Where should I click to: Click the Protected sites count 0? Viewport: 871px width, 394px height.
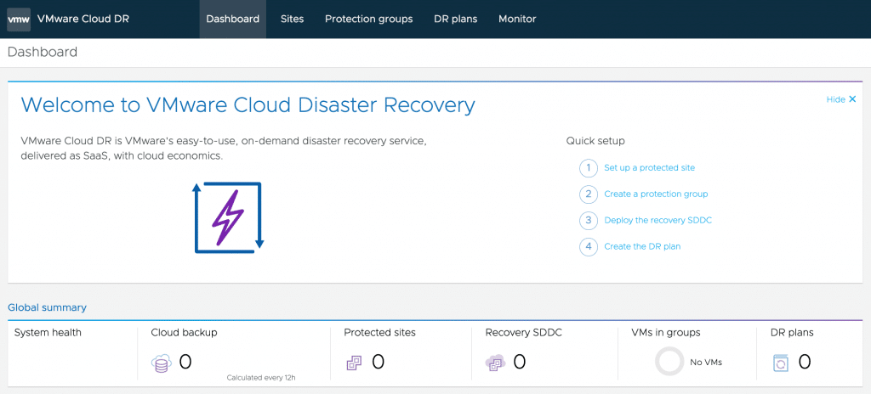[x=378, y=362]
